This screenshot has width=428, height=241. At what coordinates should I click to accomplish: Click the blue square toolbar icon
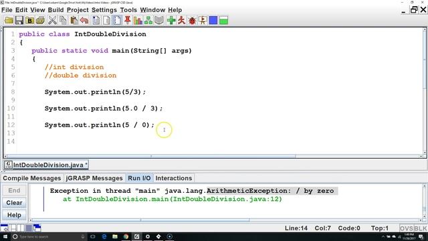(x=213, y=21)
